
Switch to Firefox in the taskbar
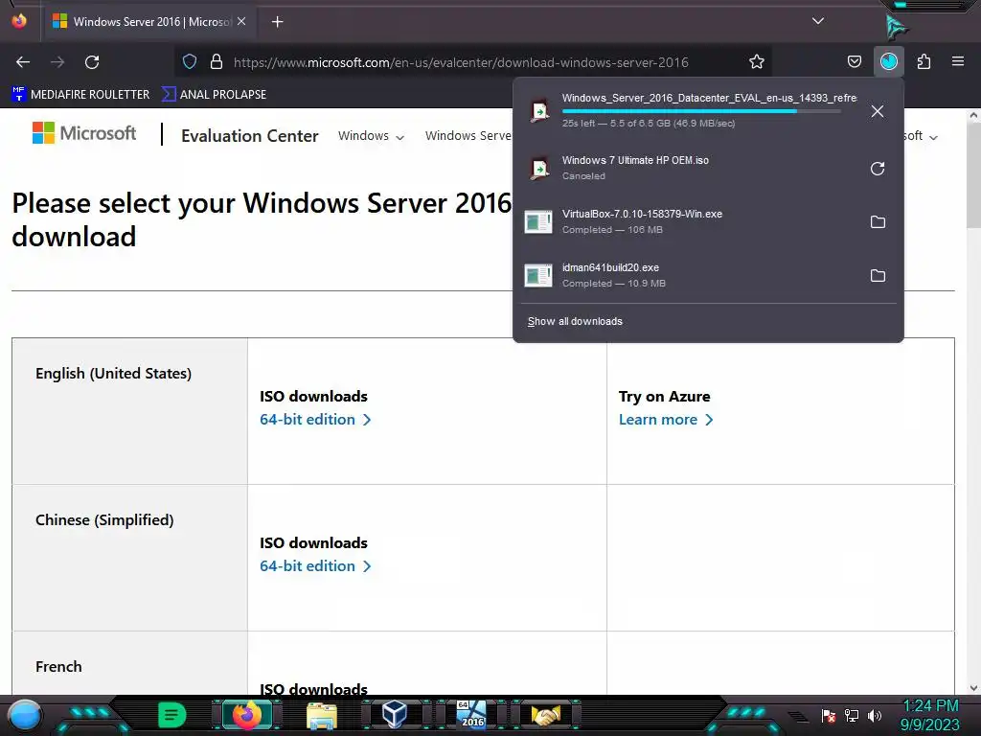pos(247,714)
